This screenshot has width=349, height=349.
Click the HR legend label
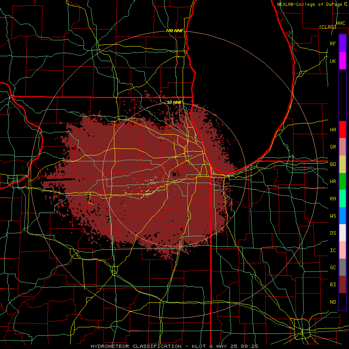click(x=333, y=181)
